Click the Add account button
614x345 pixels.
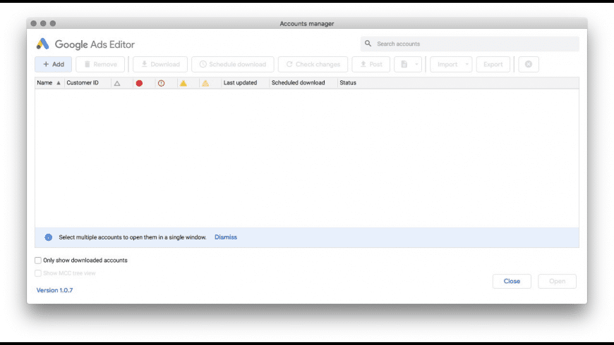click(53, 65)
